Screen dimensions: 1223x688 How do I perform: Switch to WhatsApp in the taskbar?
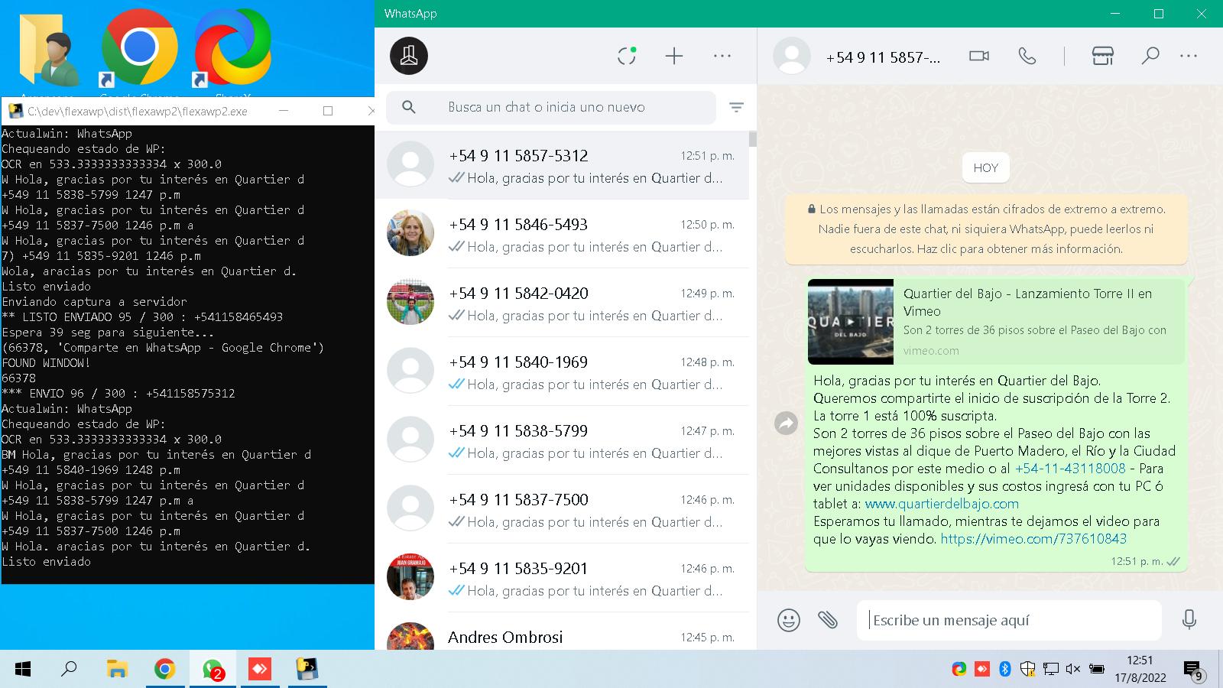212,670
